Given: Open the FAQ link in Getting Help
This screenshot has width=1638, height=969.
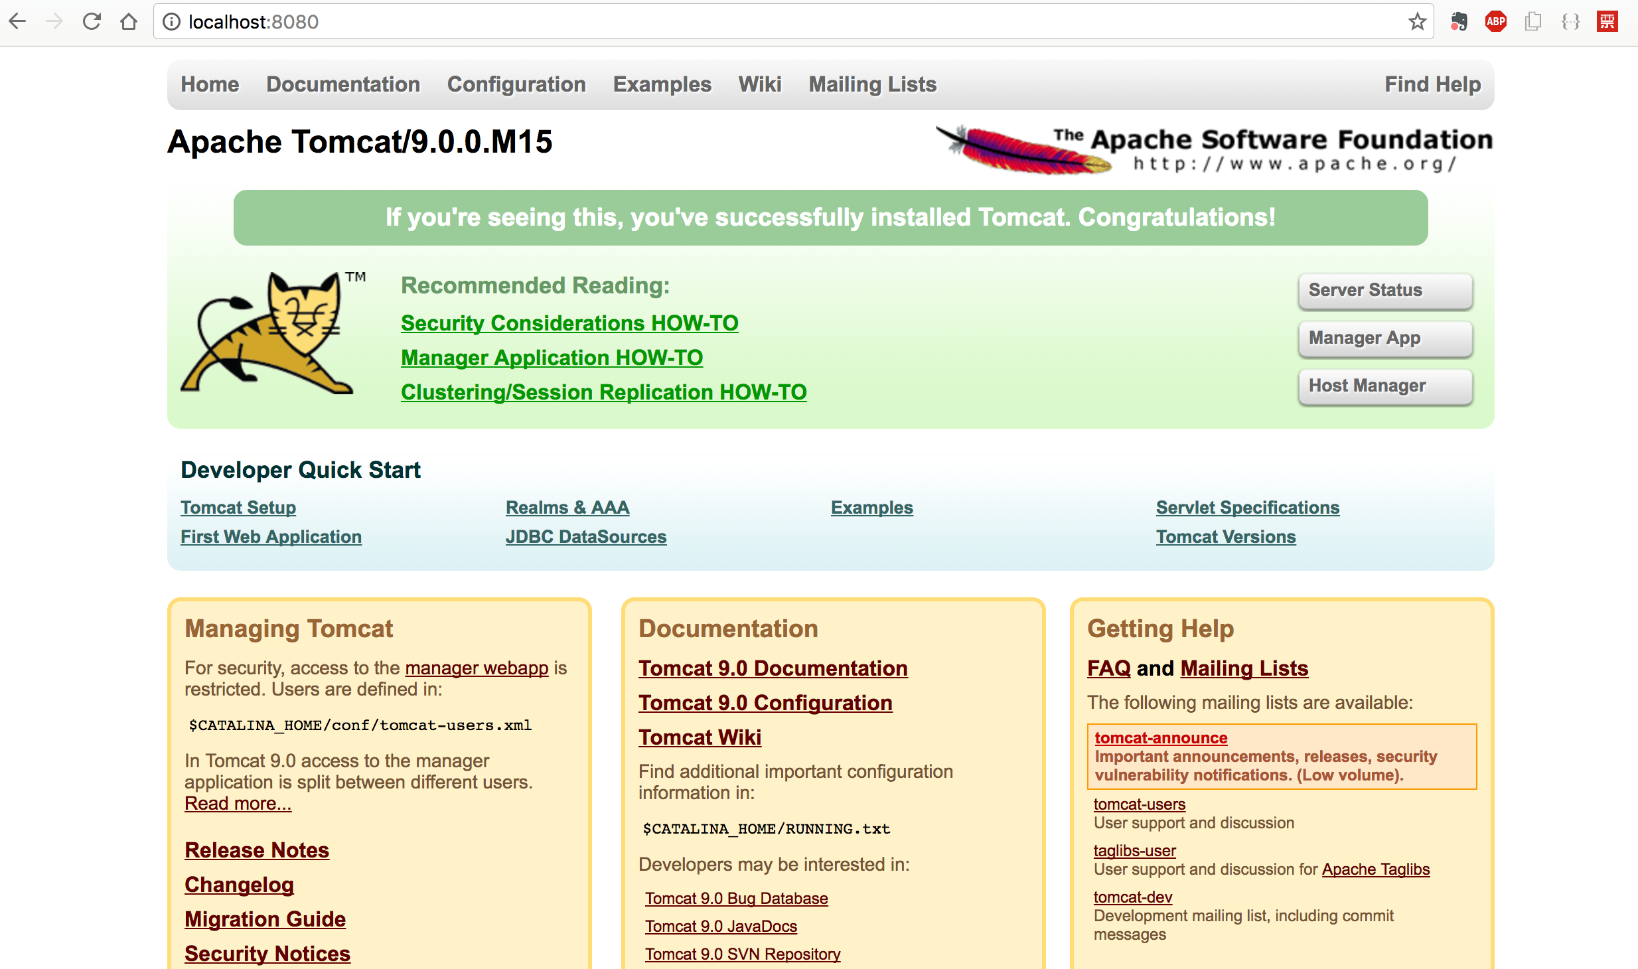Looking at the screenshot, I should point(1109,668).
